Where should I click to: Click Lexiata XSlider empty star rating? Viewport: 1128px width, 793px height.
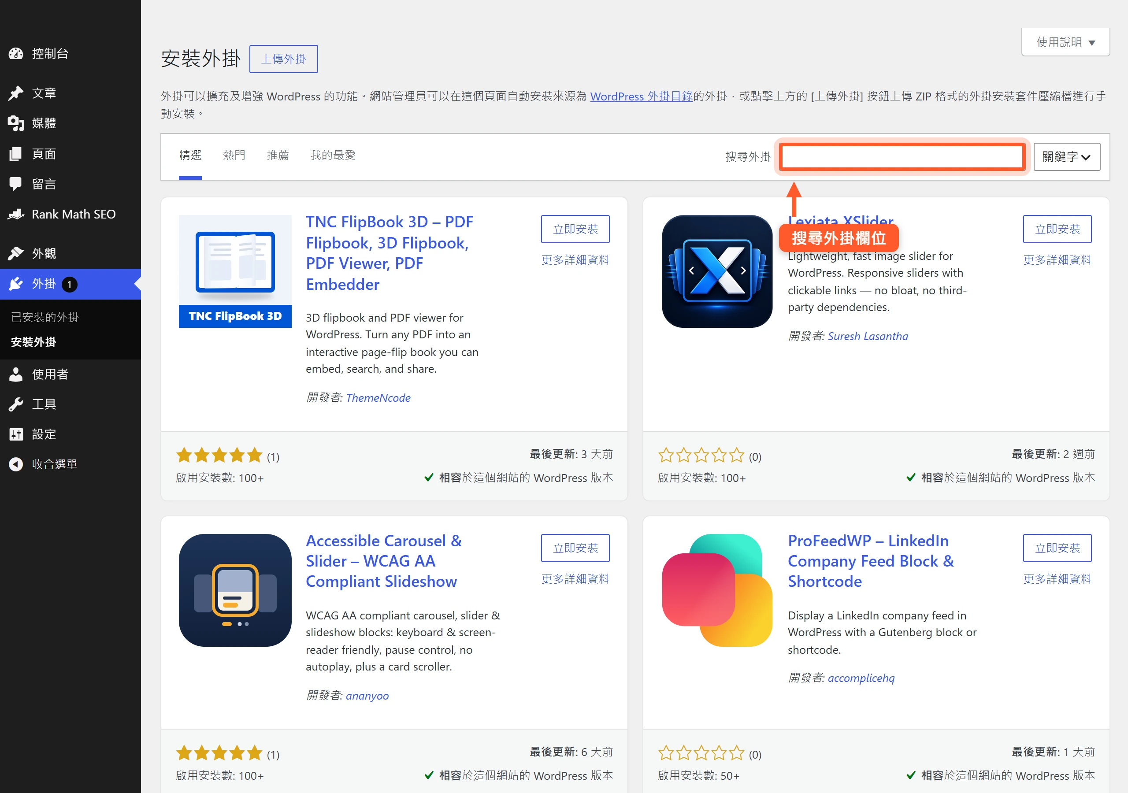pos(701,456)
